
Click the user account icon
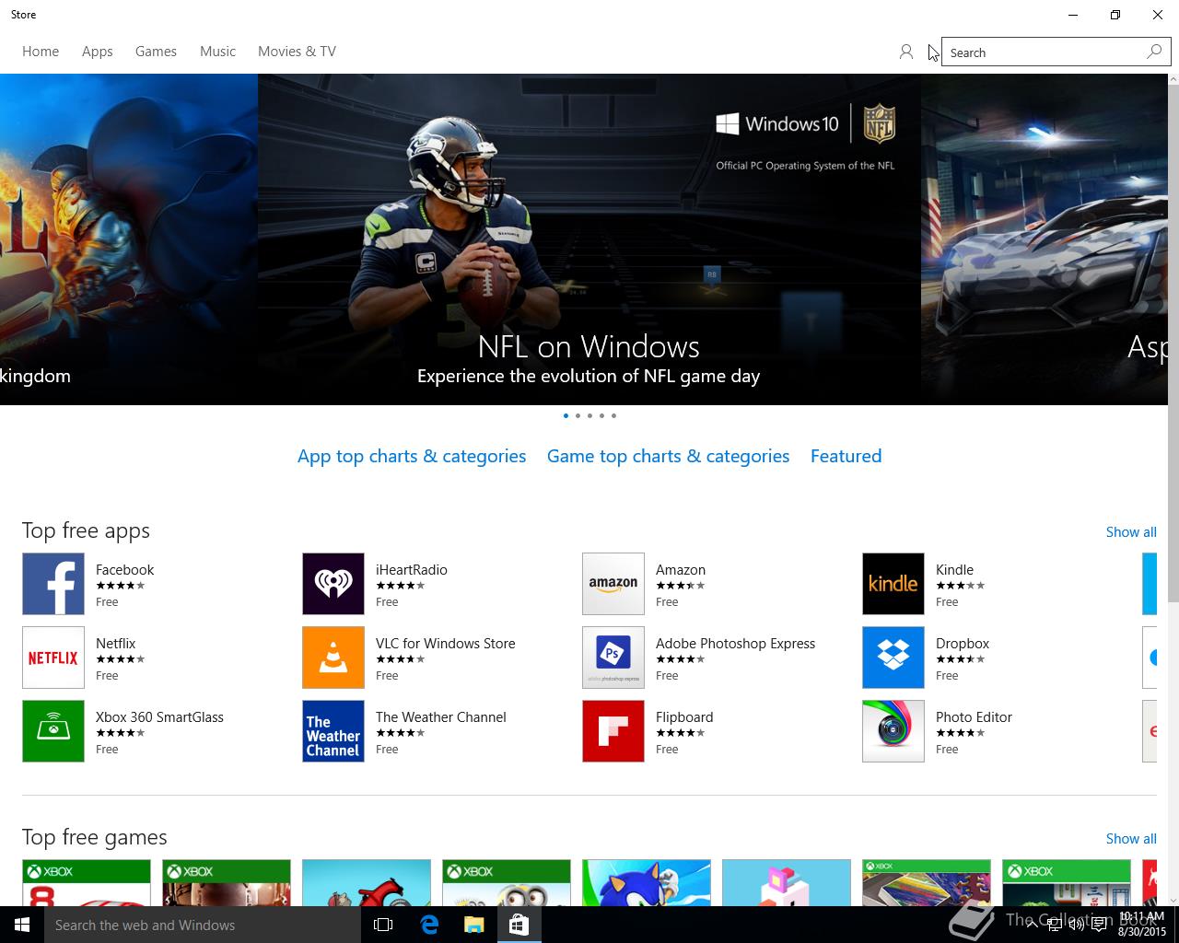coord(906,52)
